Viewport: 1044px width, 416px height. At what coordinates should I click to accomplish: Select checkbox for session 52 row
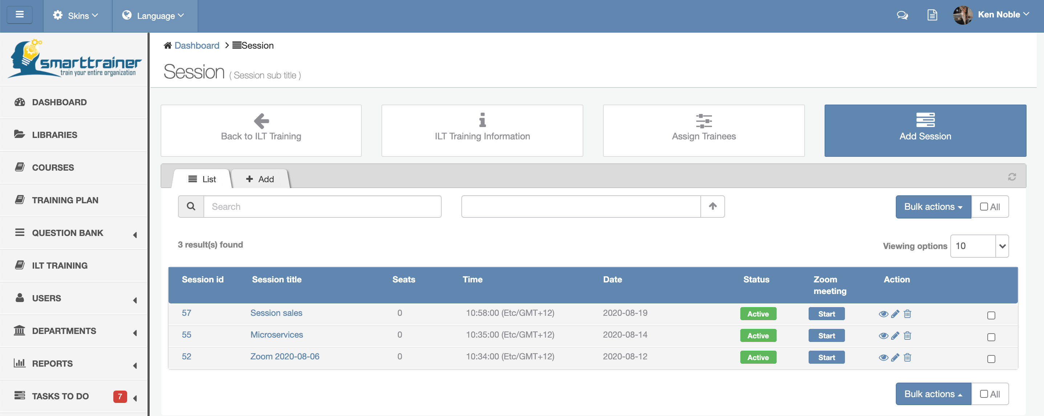coord(991,359)
